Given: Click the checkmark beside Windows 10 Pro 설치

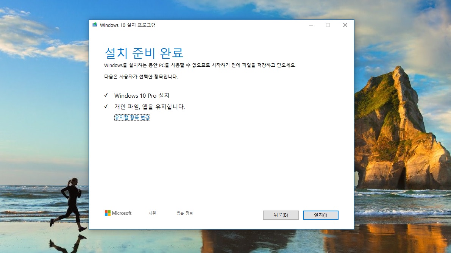Looking at the screenshot, I should 106,95.
